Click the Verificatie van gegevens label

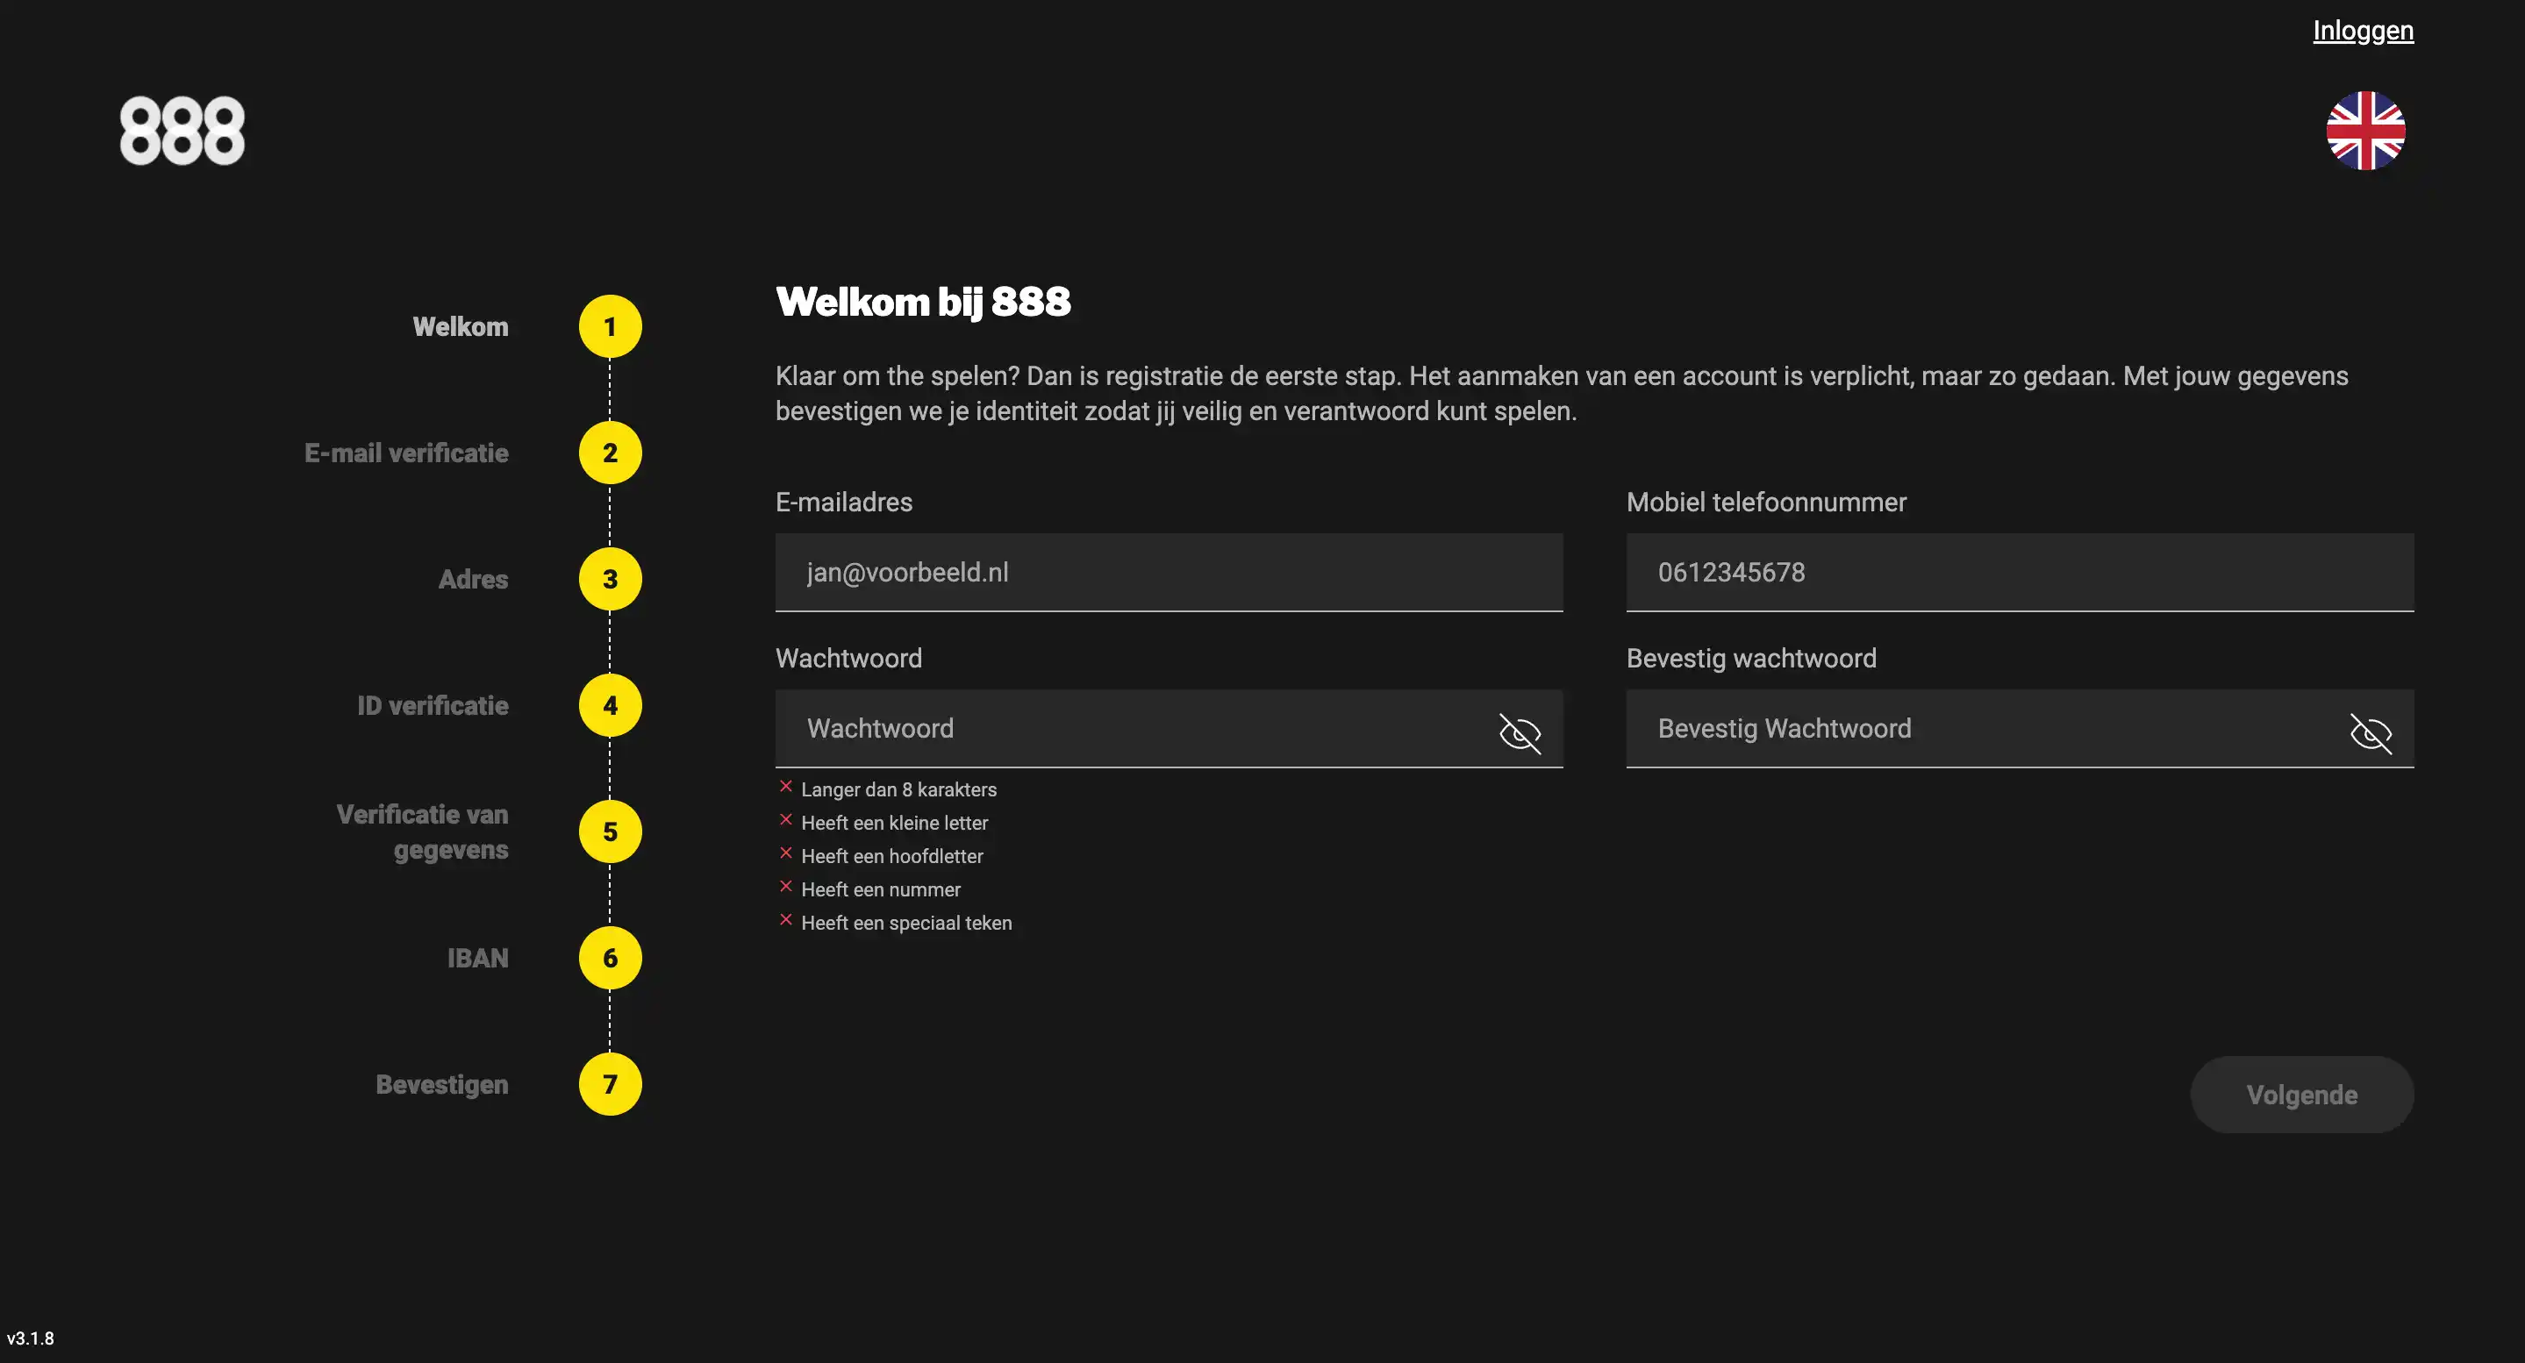[421, 831]
